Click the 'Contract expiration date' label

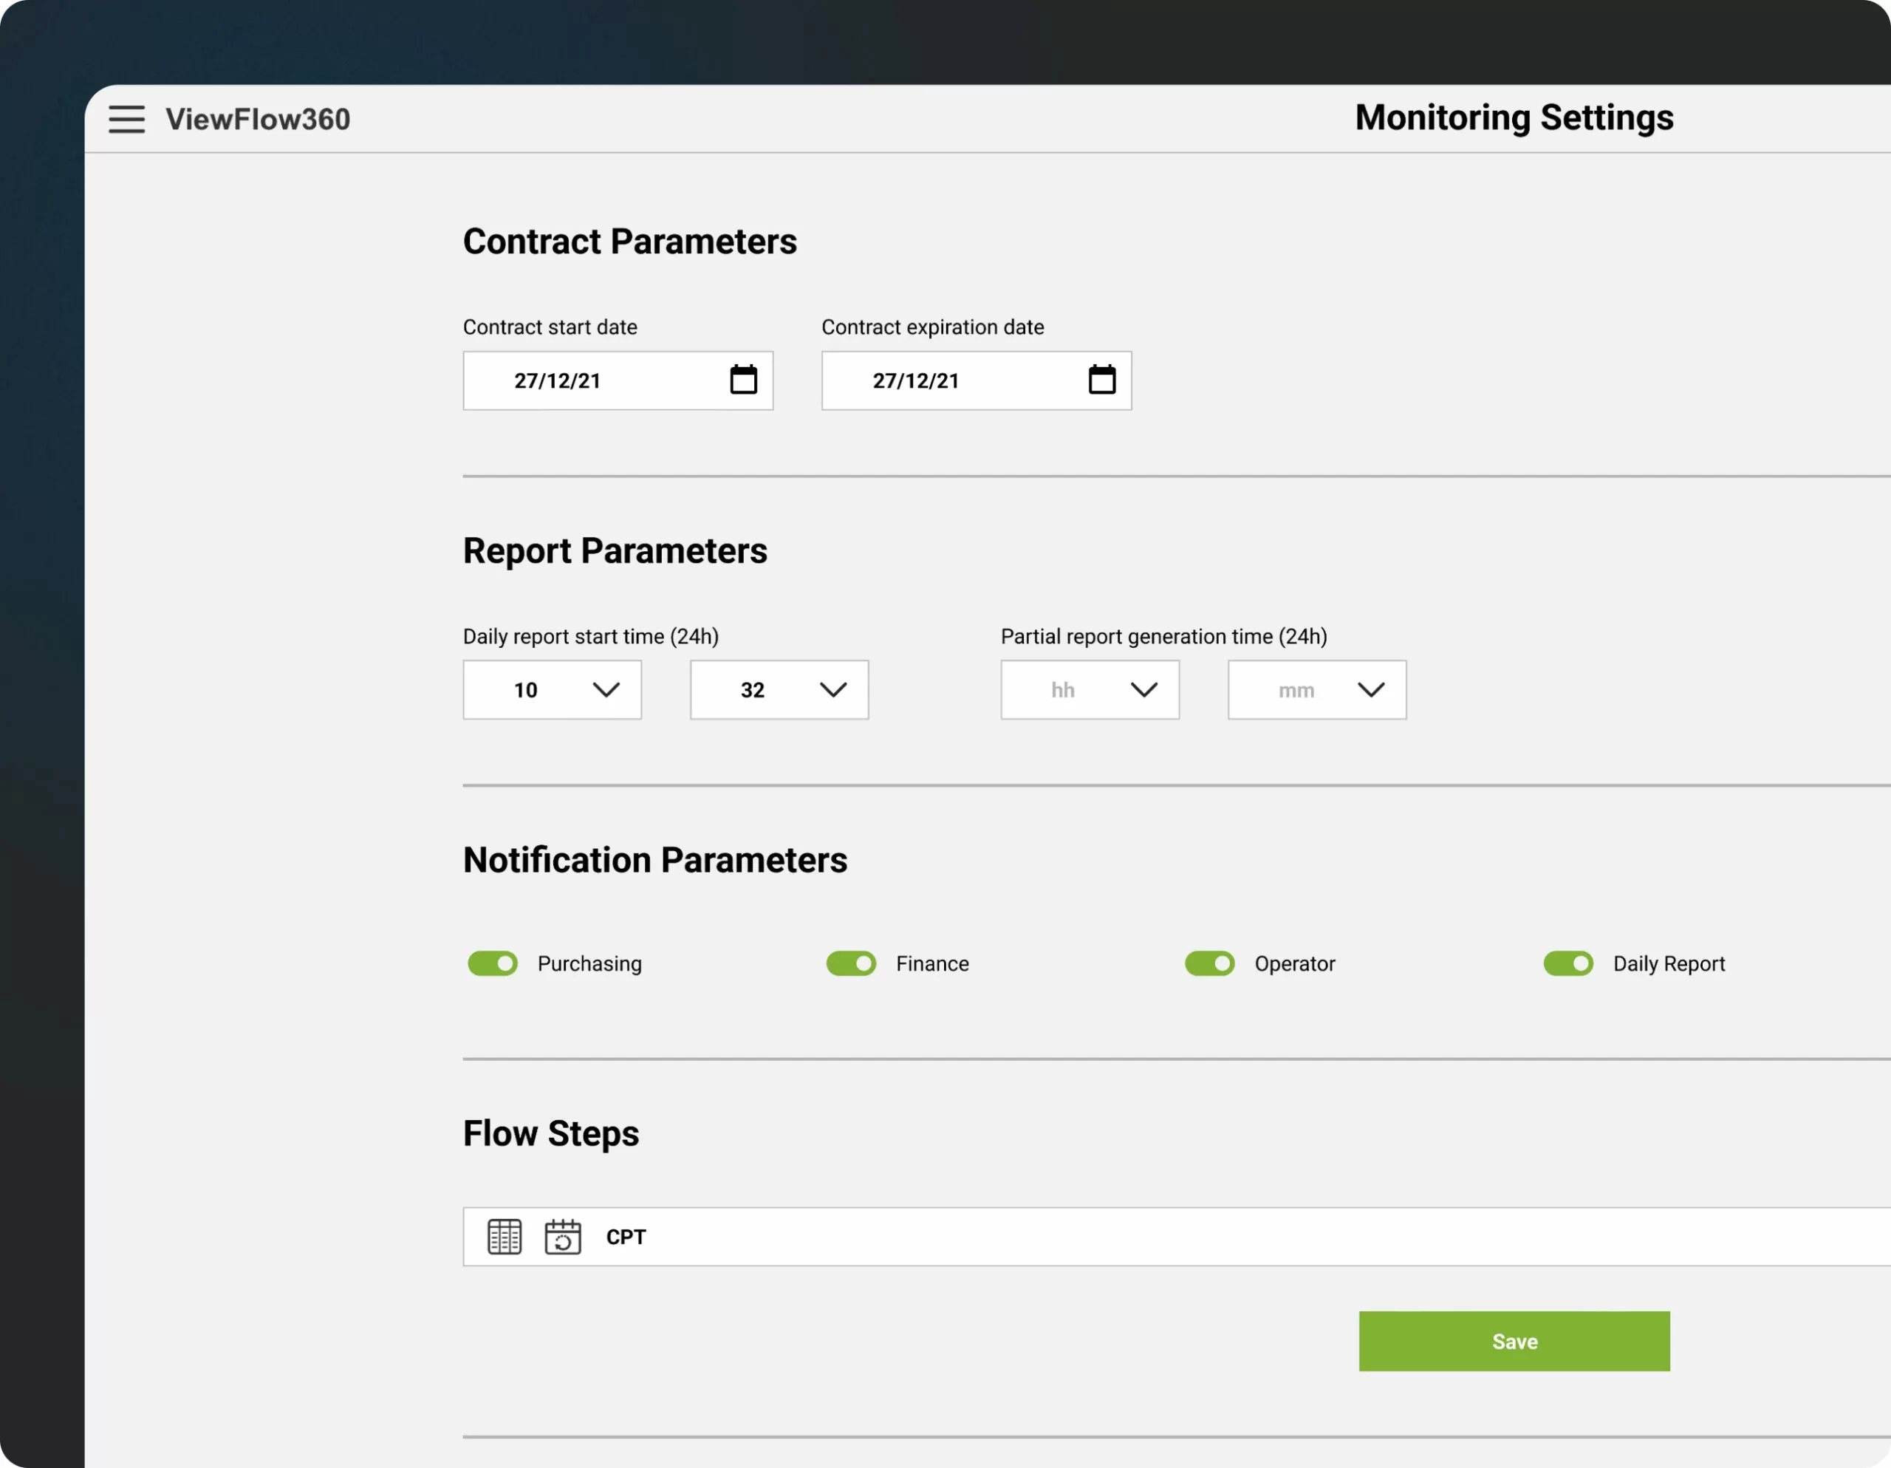tap(932, 327)
